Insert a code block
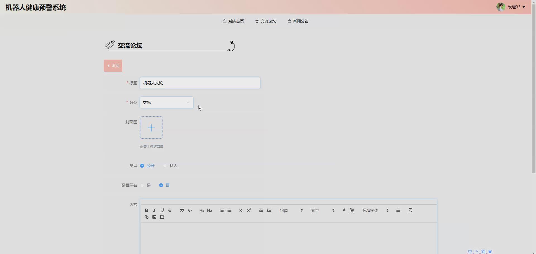The height and width of the screenshot is (254, 536). [x=190, y=210]
